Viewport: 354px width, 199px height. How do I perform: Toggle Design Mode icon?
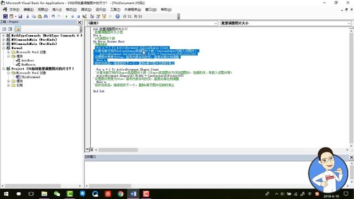[85, 16]
